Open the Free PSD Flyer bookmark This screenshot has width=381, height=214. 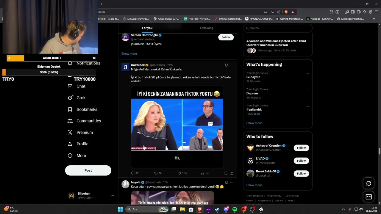(197, 19)
